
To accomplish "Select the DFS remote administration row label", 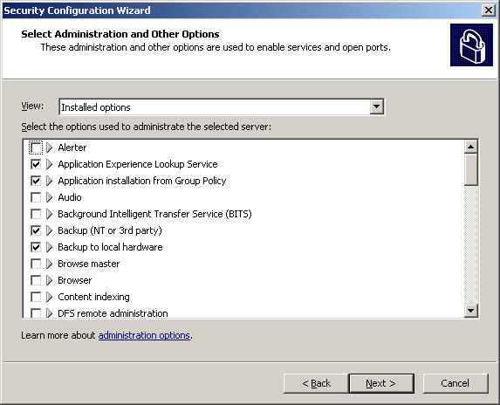I will tap(113, 313).
